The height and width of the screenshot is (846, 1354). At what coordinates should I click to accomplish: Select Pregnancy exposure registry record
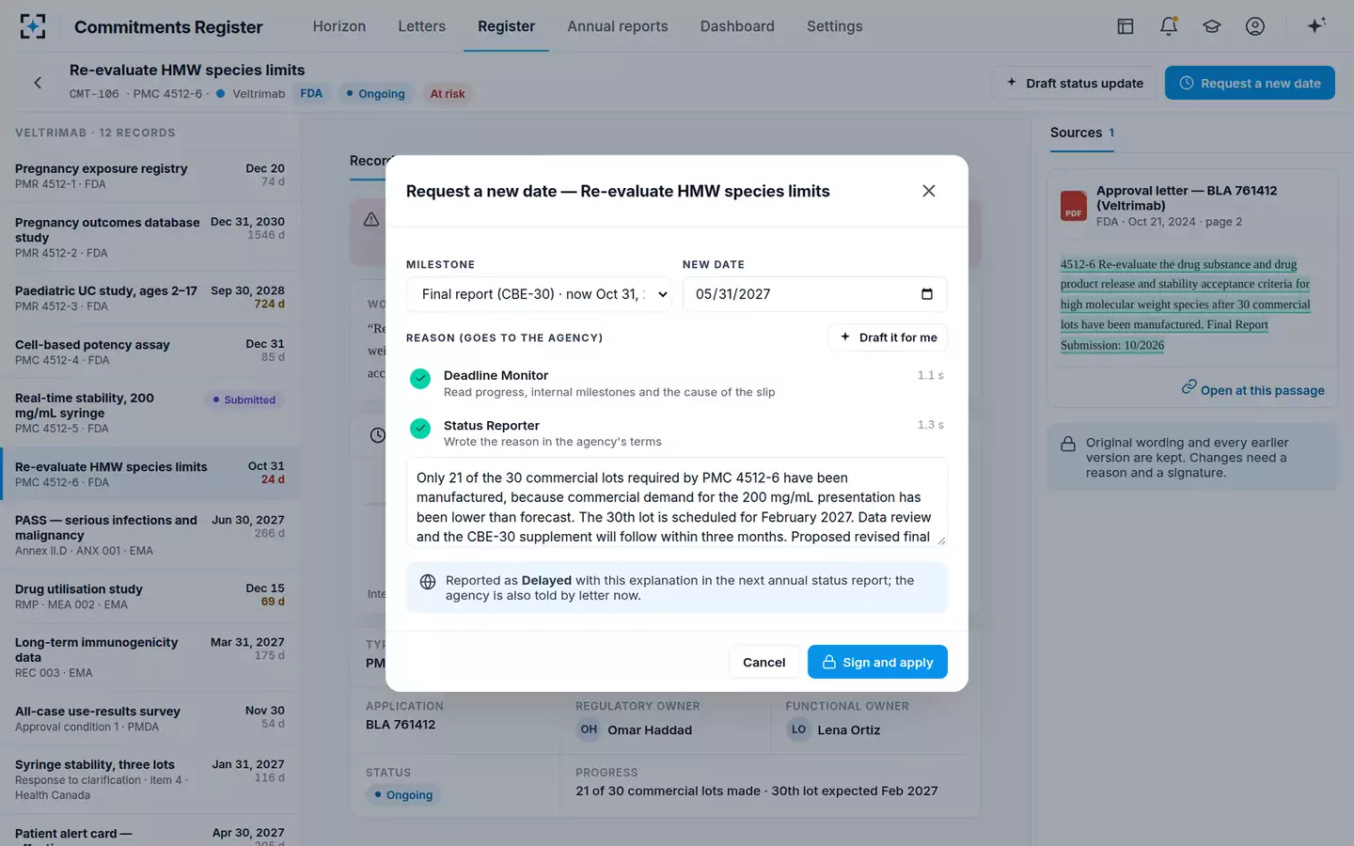tap(150, 176)
